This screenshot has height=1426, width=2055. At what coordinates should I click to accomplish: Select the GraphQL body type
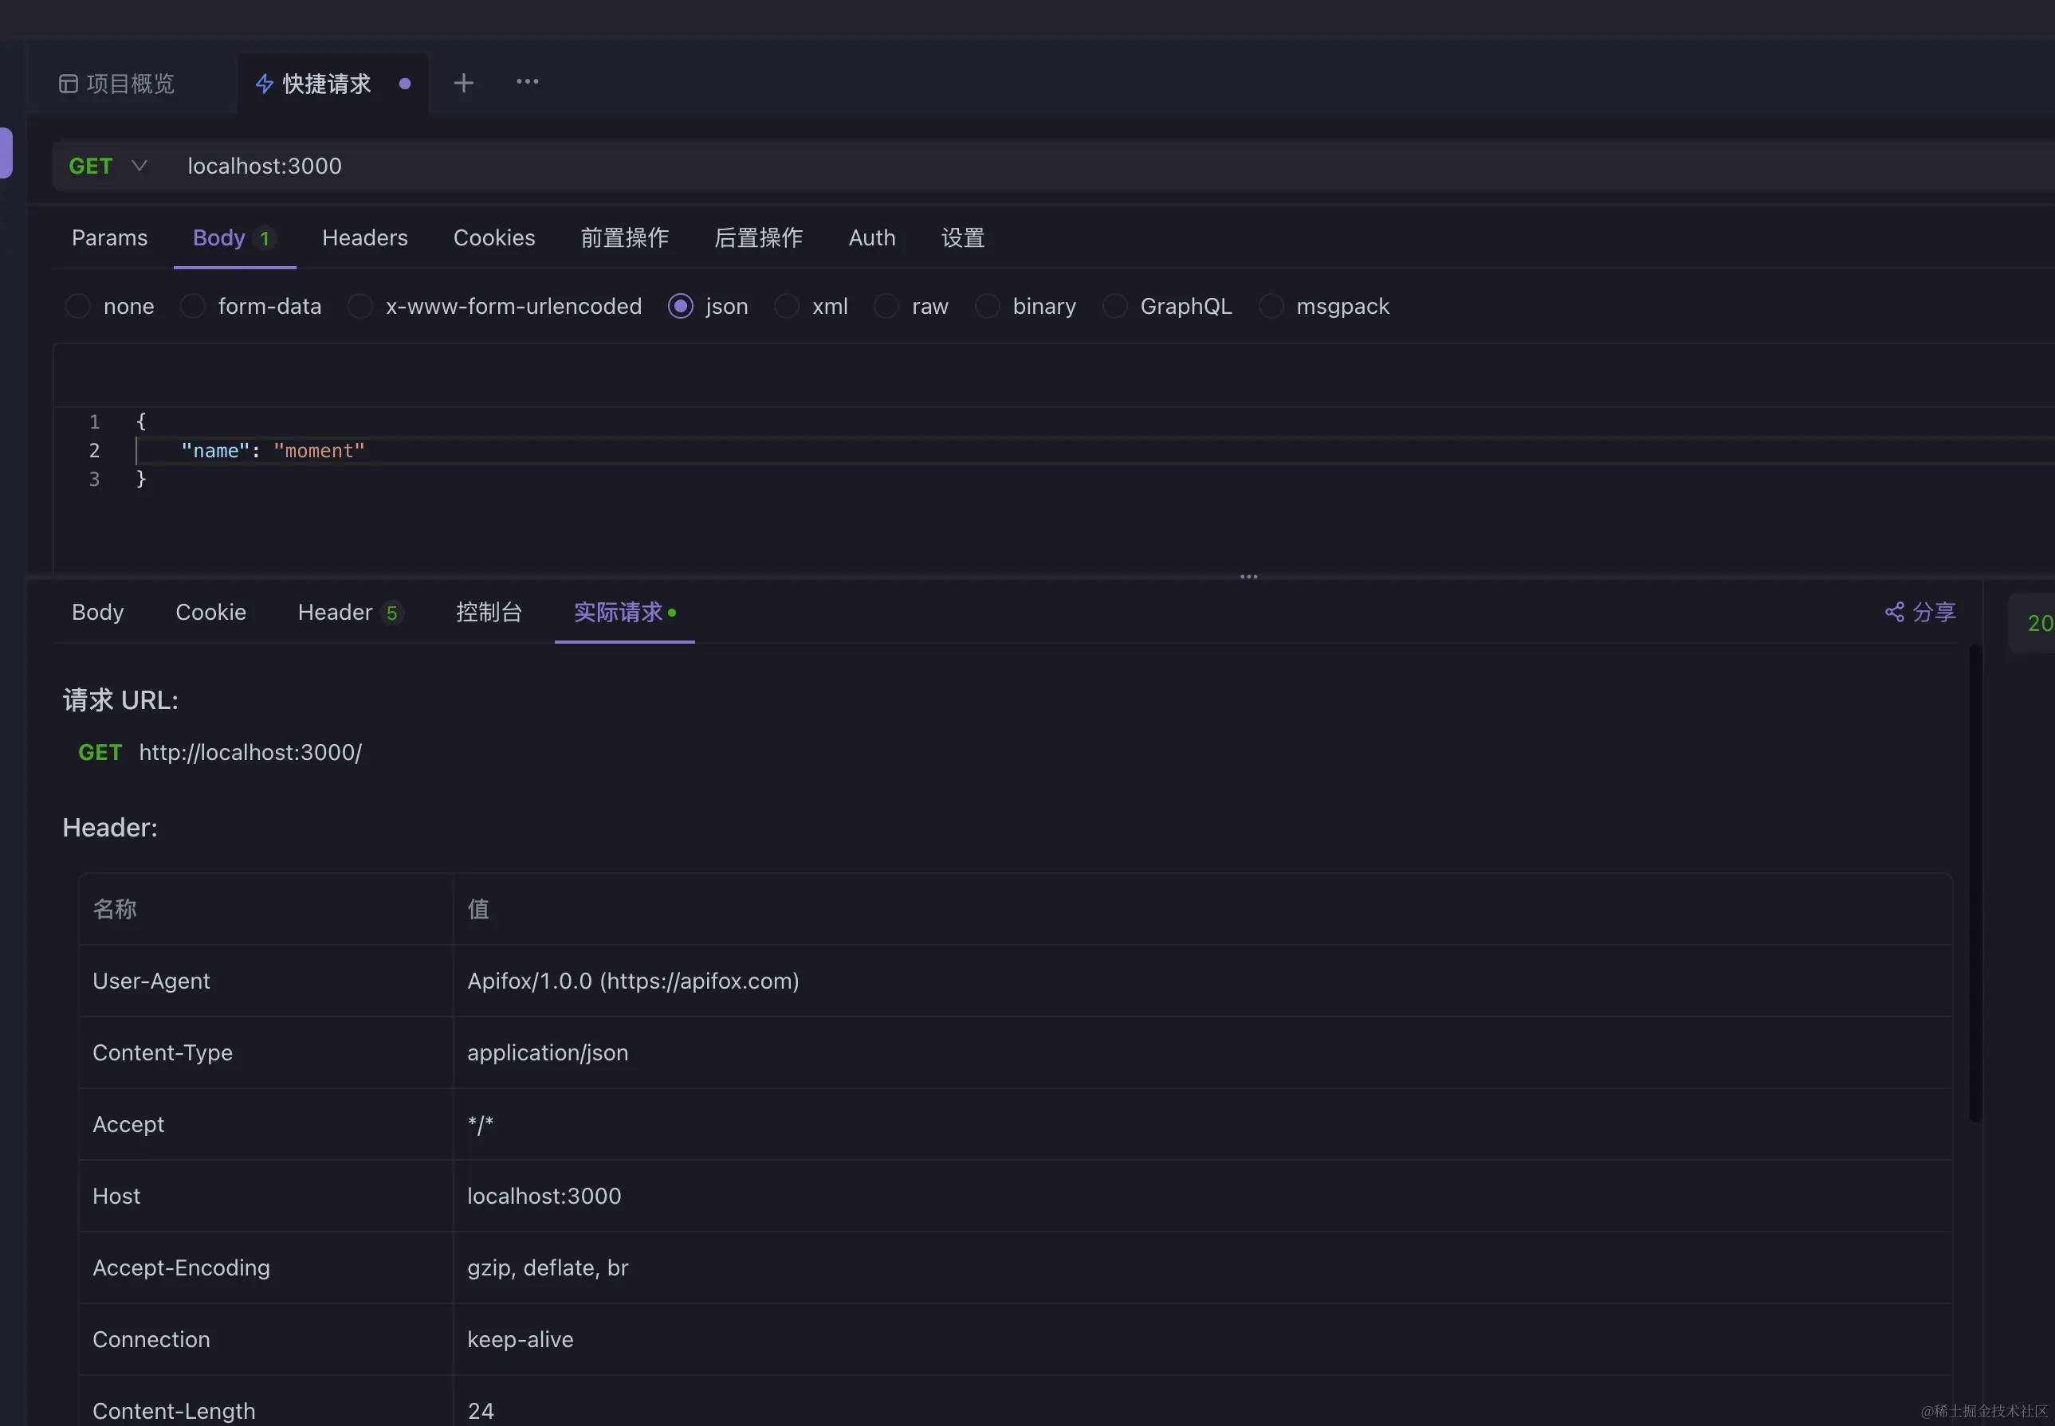1166,307
